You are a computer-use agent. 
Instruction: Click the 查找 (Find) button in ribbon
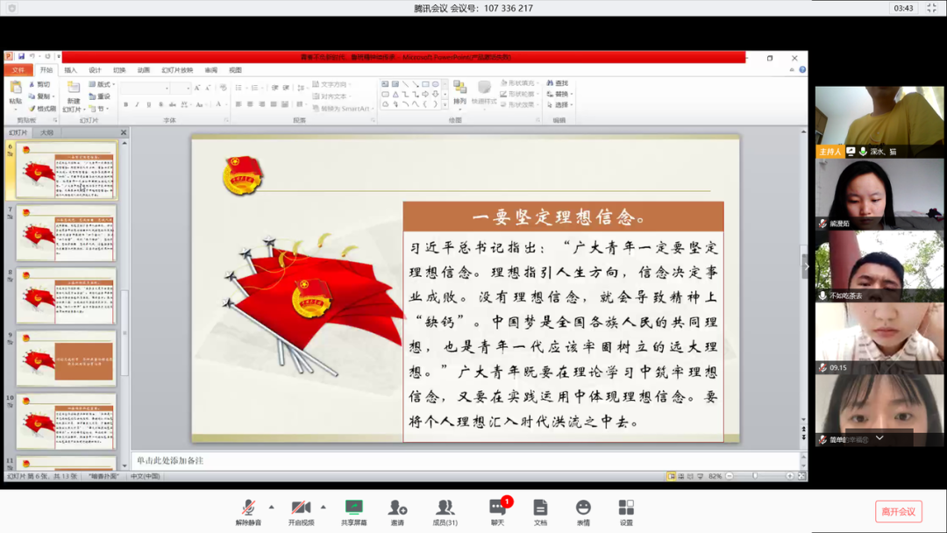(x=560, y=83)
